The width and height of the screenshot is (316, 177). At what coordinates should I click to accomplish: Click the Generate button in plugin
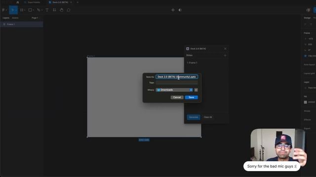pos(194,117)
